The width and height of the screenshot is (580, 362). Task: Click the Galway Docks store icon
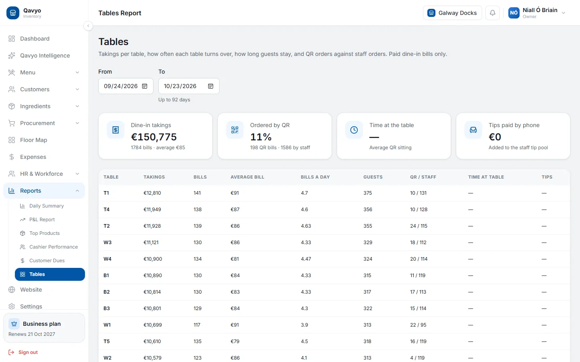[x=431, y=13]
